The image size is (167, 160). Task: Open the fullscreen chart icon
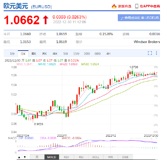[x=150, y=53]
